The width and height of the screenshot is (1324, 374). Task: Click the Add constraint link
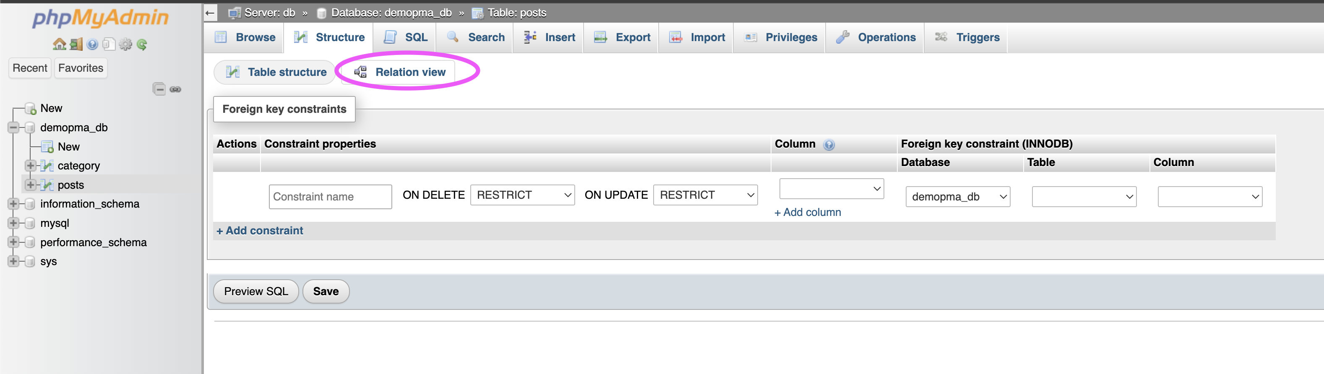260,231
